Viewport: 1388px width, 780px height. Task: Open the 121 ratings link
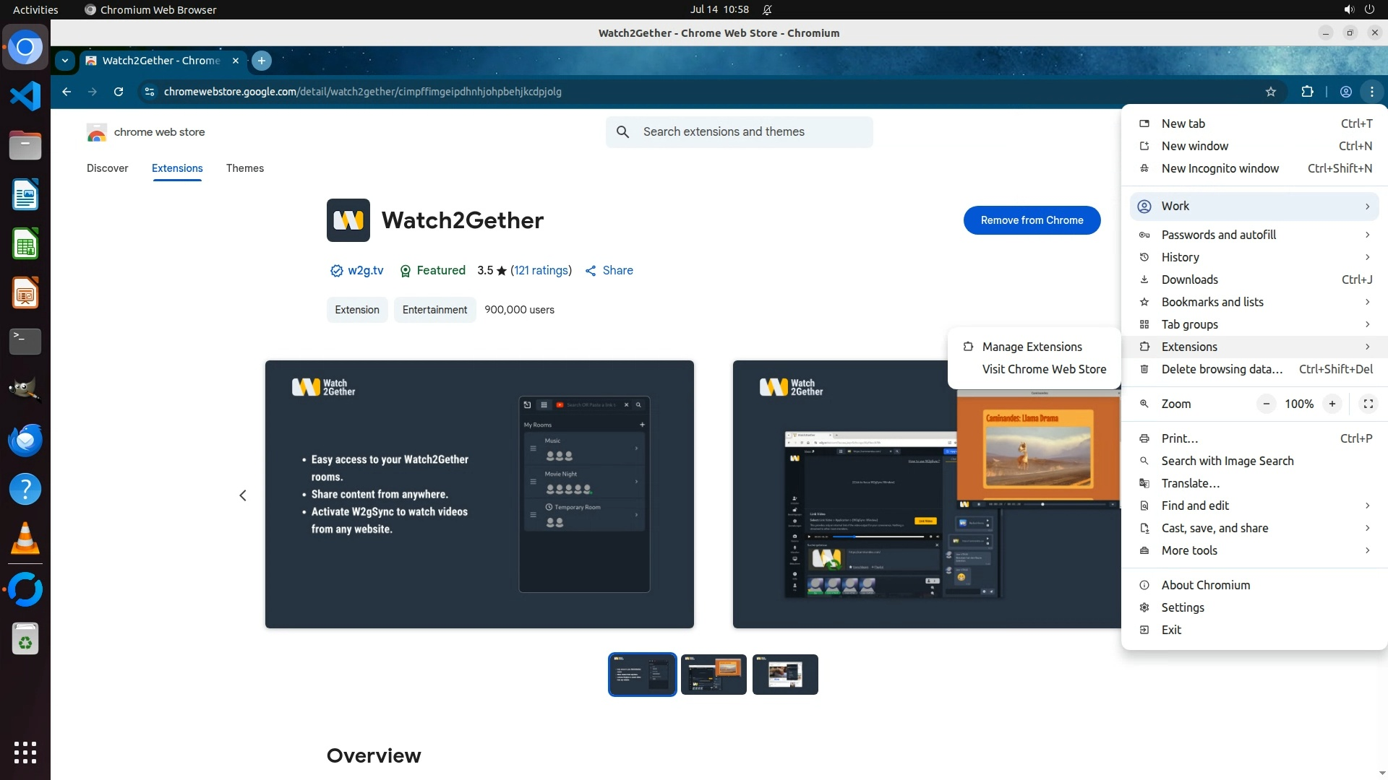tap(541, 270)
